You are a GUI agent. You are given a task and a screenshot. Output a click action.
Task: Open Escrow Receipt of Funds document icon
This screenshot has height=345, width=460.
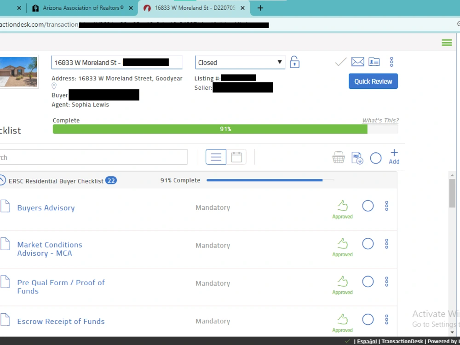point(5,320)
